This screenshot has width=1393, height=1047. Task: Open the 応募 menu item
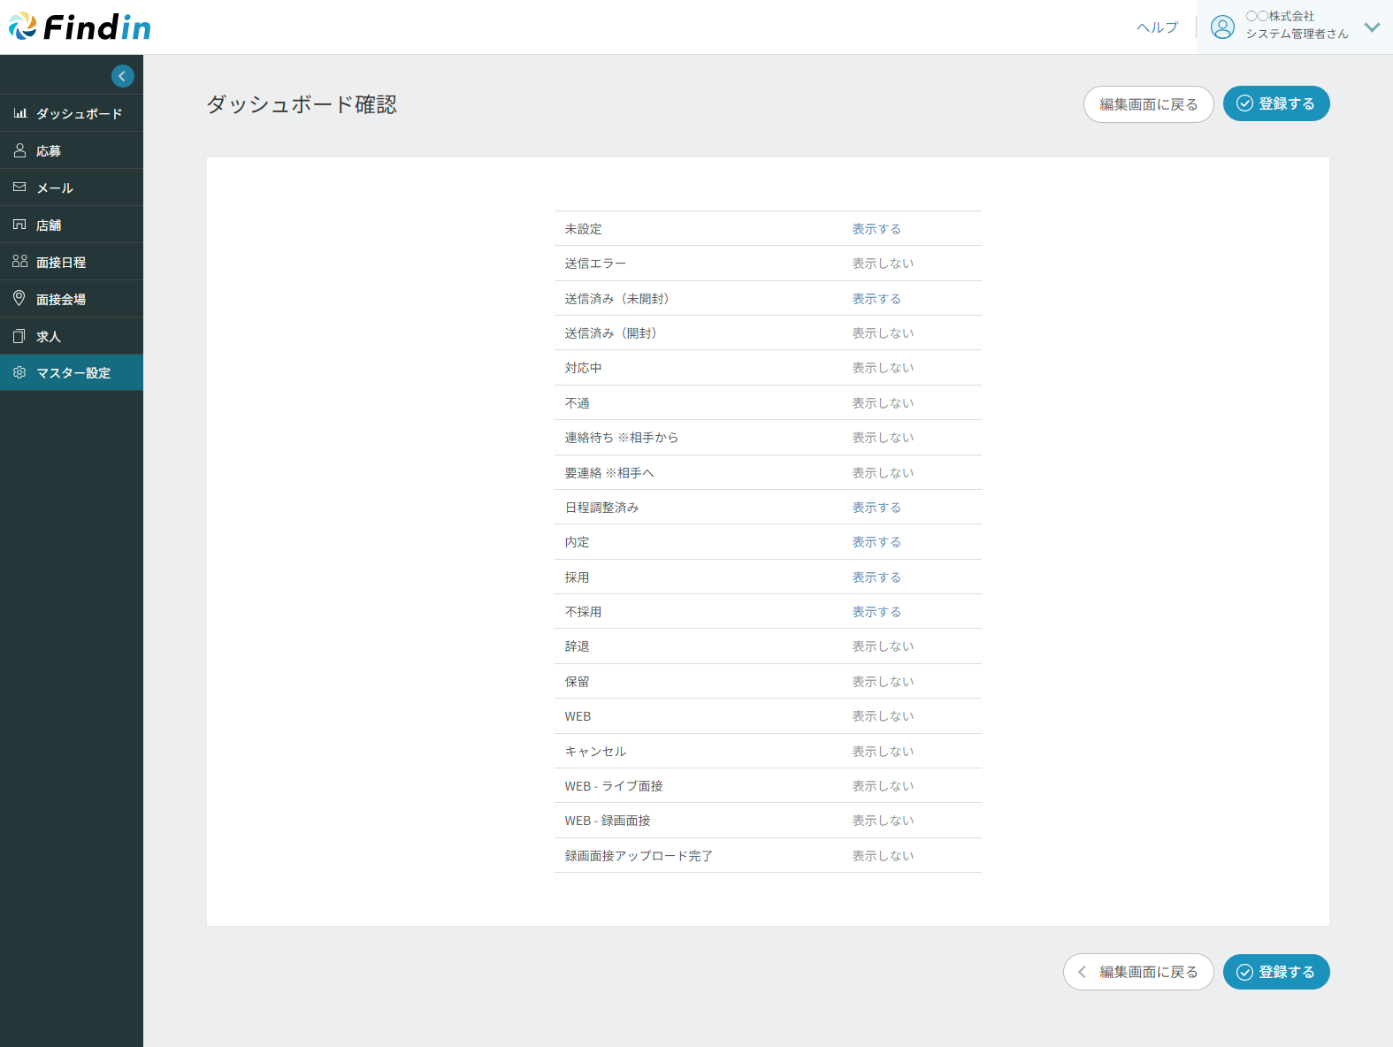click(49, 151)
